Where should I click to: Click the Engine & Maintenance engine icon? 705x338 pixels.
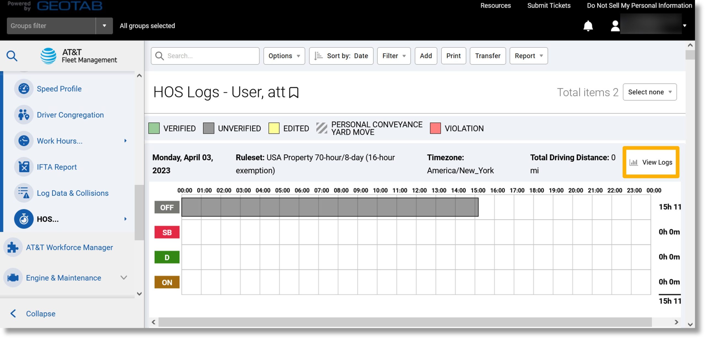[13, 278]
